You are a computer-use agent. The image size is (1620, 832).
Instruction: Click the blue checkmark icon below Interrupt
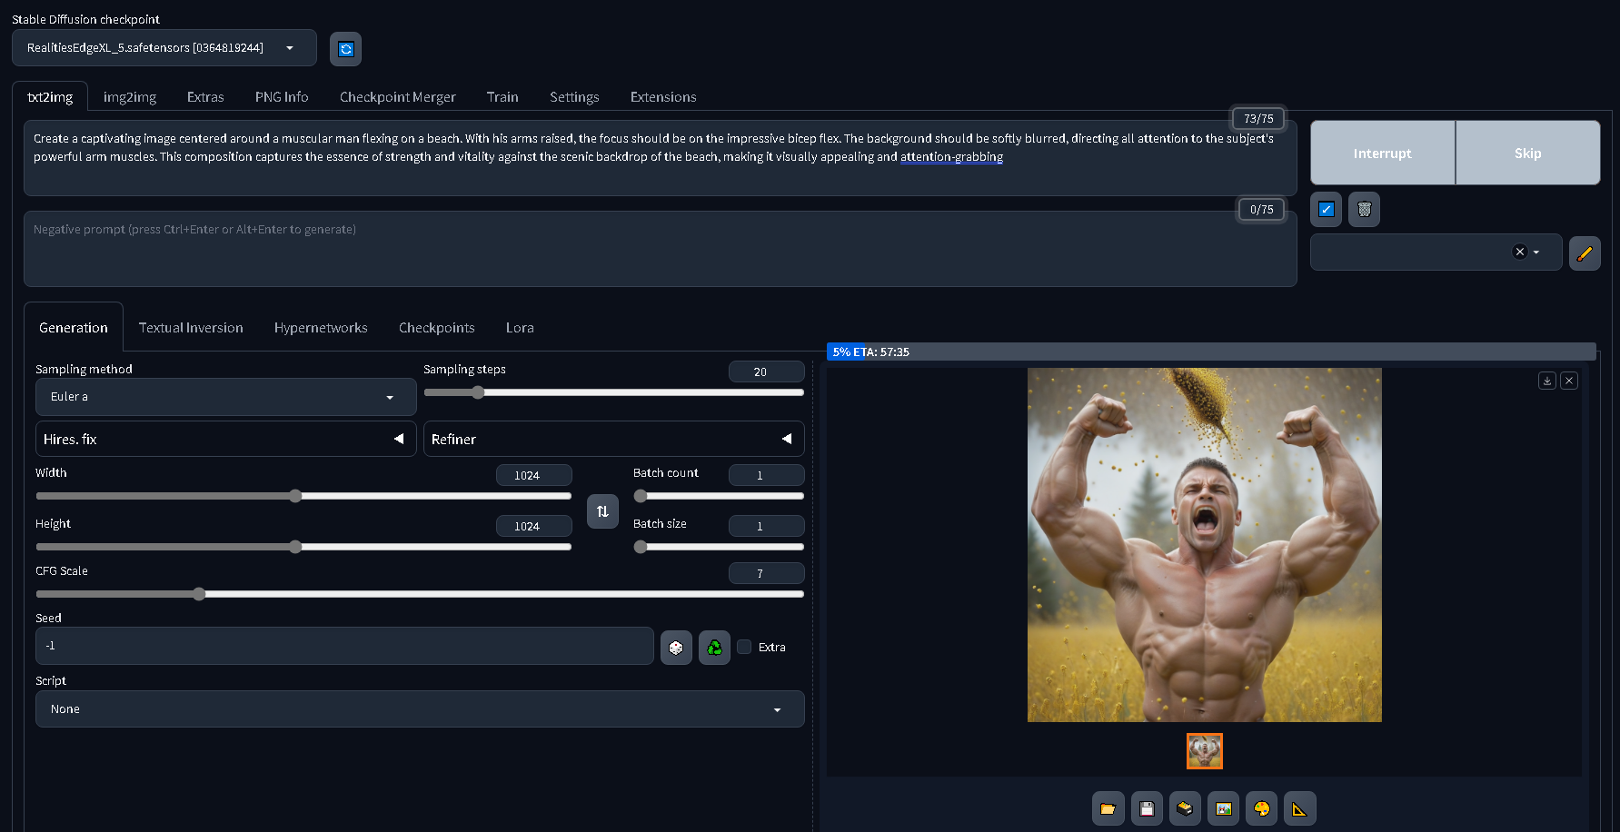point(1327,210)
